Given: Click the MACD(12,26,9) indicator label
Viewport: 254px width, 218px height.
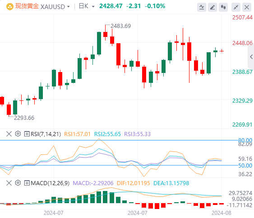Looking at the screenshot, I should (x=50, y=183).
